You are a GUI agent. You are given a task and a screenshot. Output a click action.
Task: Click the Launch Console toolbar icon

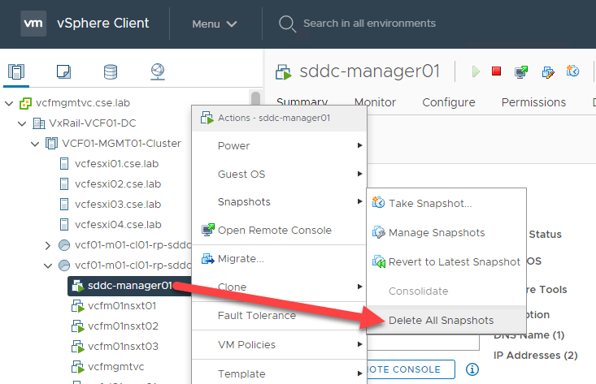(521, 71)
